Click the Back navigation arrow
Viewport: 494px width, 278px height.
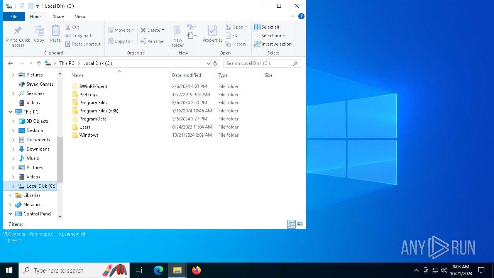(10, 63)
